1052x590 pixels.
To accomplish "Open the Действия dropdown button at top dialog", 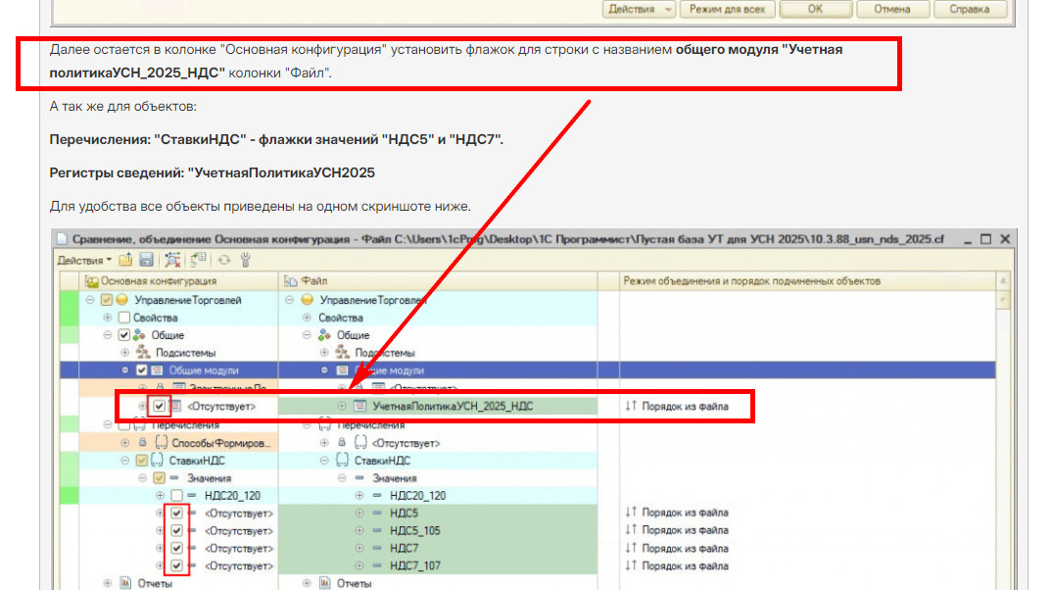I will (x=638, y=10).
